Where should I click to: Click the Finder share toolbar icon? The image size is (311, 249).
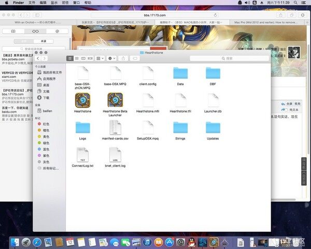pyautogui.click(x=123, y=59)
